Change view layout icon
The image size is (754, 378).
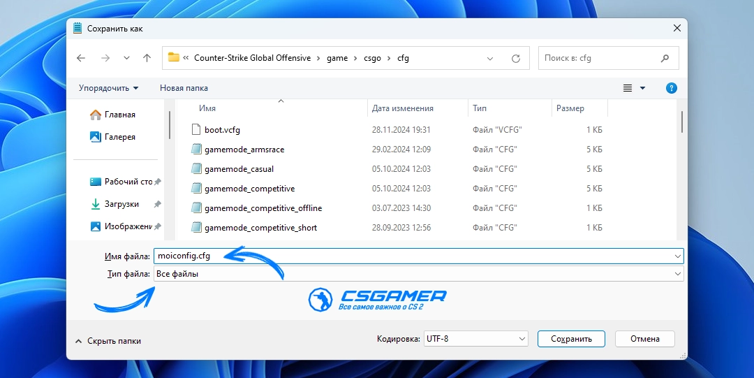click(628, 88)
